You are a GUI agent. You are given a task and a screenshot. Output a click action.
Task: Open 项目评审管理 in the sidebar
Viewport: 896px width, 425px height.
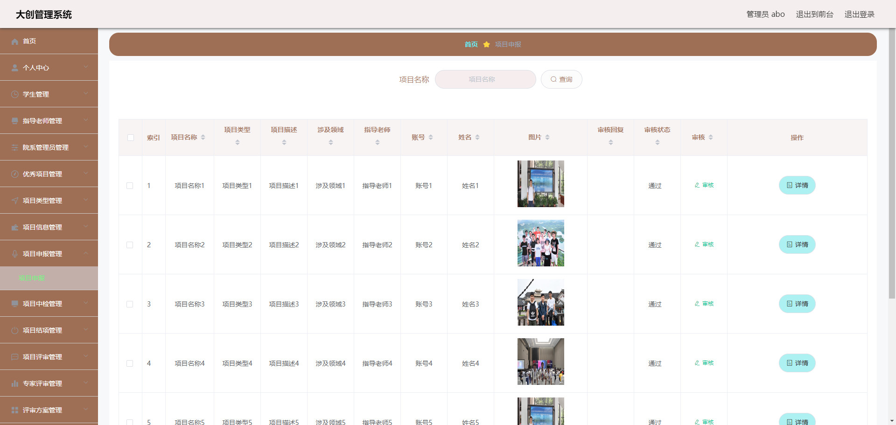pos(49,357)
